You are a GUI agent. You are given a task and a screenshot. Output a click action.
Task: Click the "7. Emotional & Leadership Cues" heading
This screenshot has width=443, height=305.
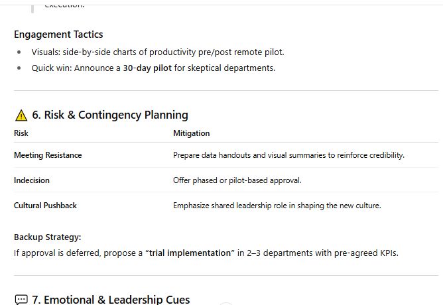111,300
